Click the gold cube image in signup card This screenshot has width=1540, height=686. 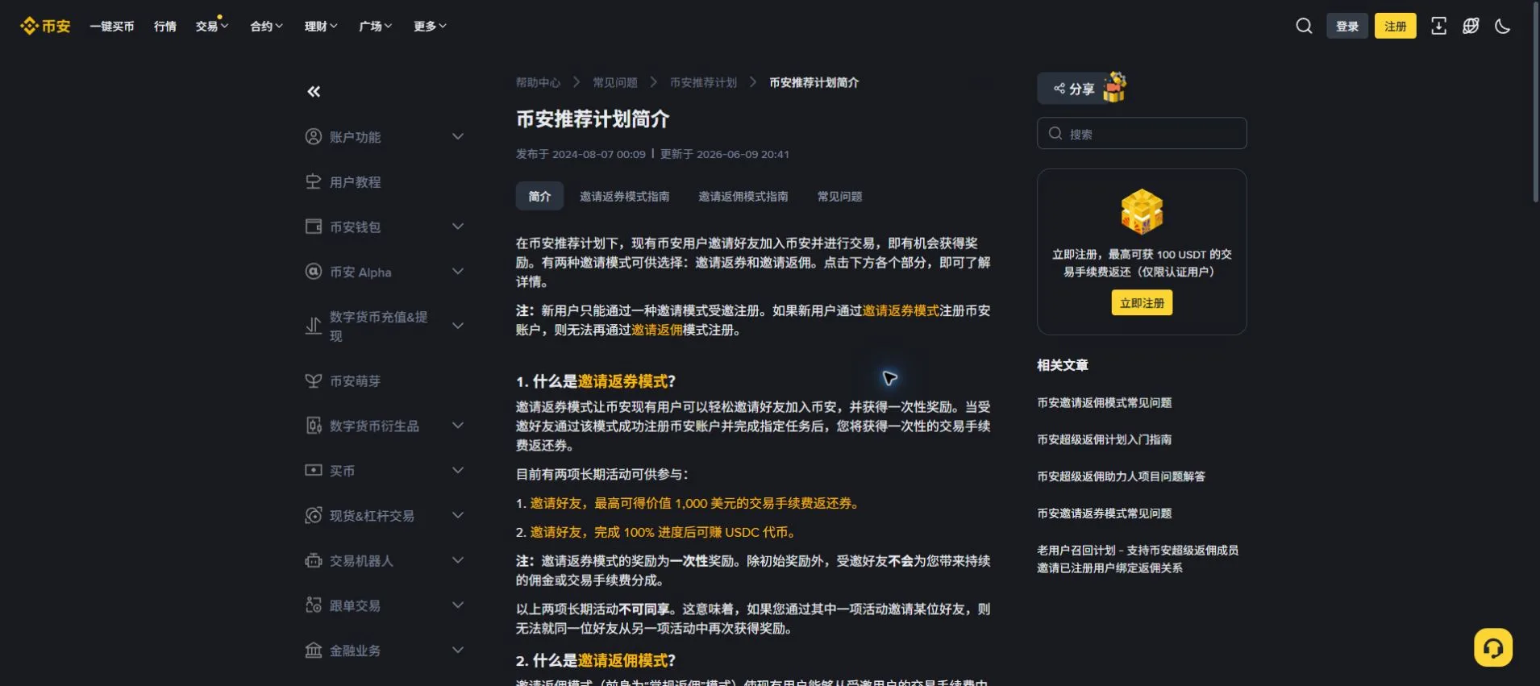point(1142,211)
